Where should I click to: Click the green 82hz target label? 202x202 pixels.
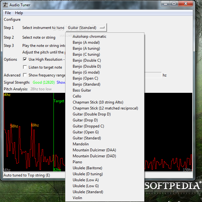[x=57, y=170]
